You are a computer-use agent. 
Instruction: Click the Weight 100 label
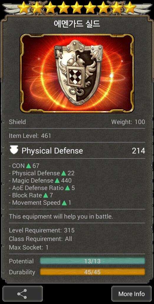pos(128,122)
